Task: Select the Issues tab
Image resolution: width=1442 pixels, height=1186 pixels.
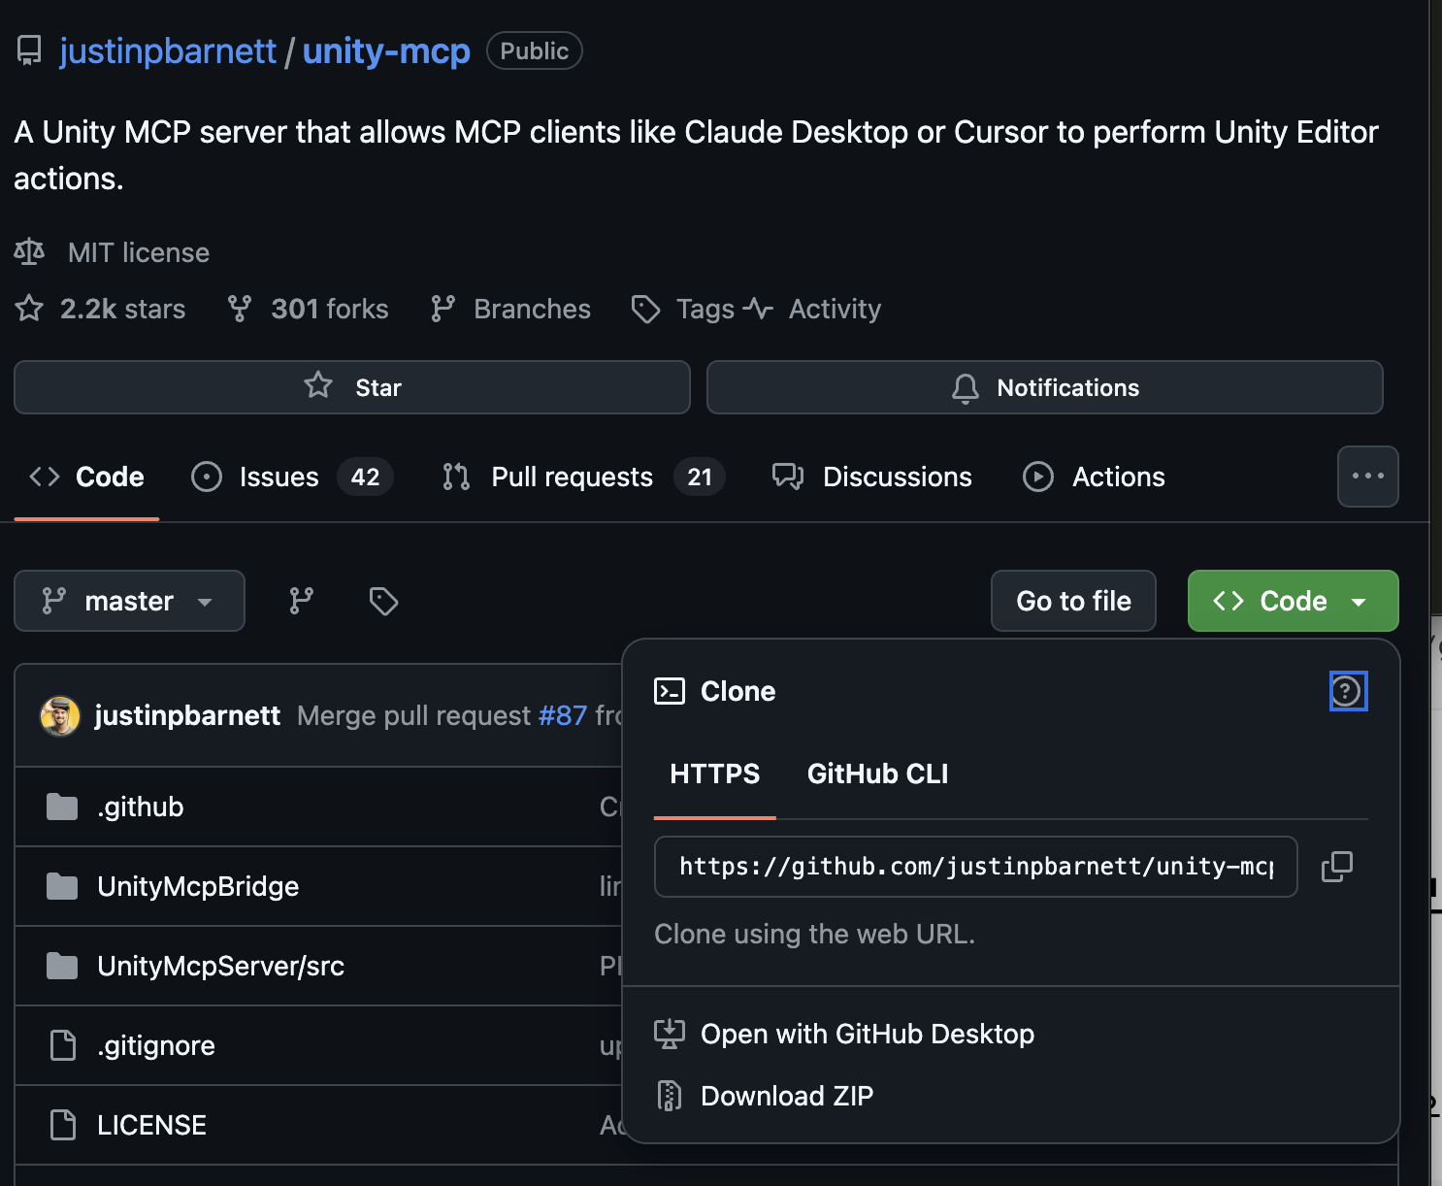Action: pyautogui.click(x=279, y=477)
